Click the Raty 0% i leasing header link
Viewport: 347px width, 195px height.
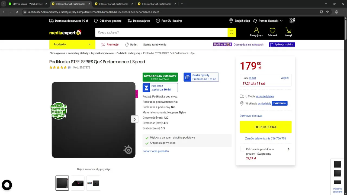click(169, 21)
